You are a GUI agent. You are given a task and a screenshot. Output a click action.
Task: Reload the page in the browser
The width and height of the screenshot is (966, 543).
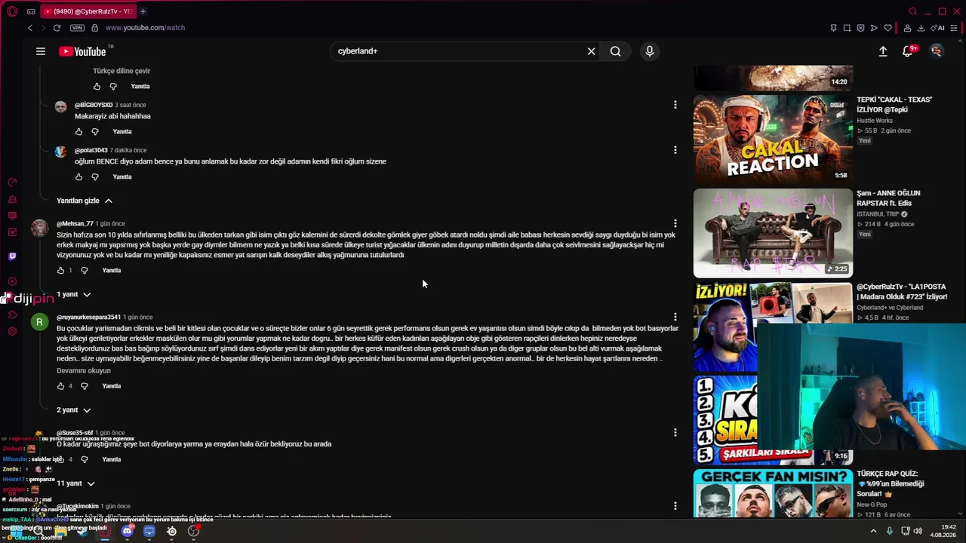[x=57, y=28]
